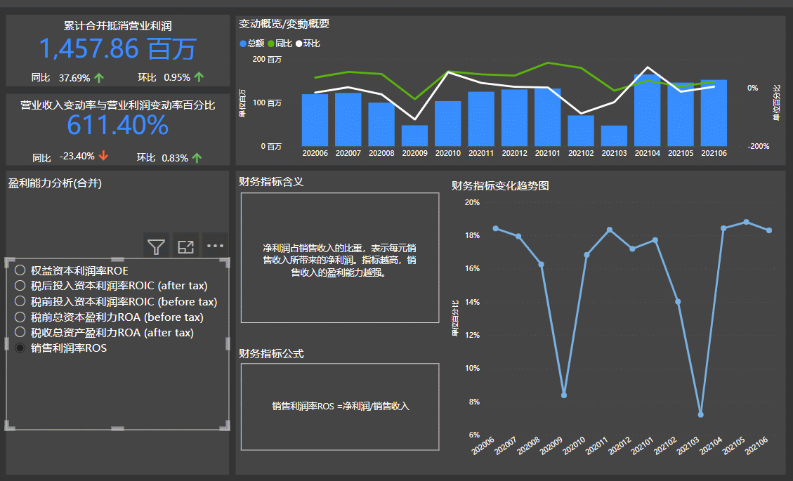Viewport: 793px width, 481px height.
Task: Click the 200 百万 y-axis label
Action: tap(267, 59)
